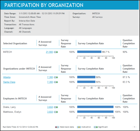The height and width of the screenshot is (131, 140).
Task: Click Atlanta's 50% completion rate bar
Action: pos(86,77)
